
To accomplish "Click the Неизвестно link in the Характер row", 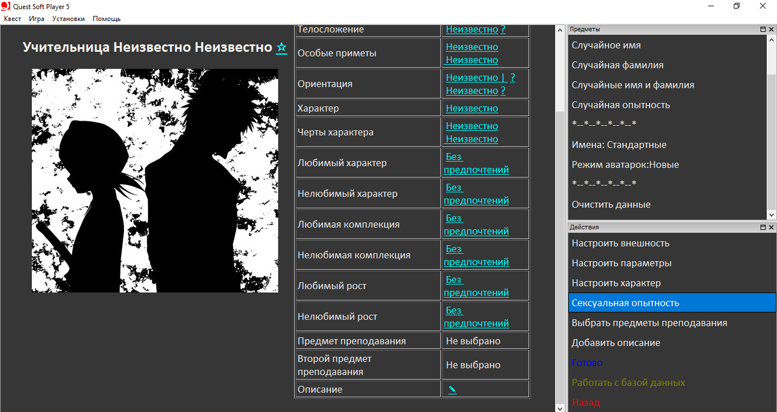I will 472,108.
